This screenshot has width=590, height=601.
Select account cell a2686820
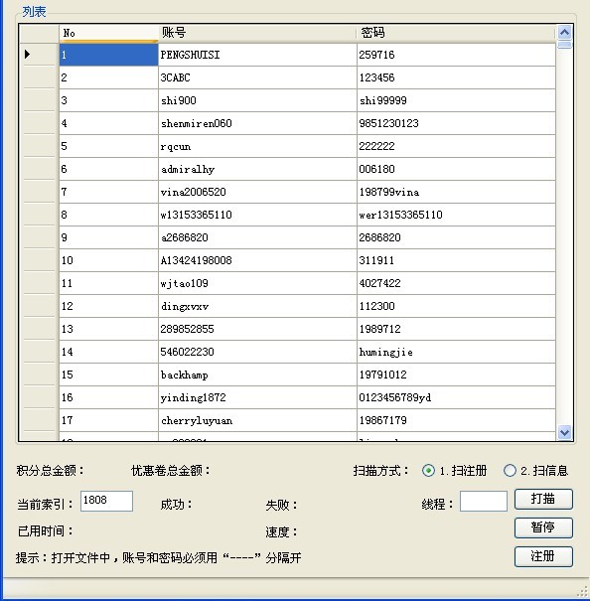[257, 237]
